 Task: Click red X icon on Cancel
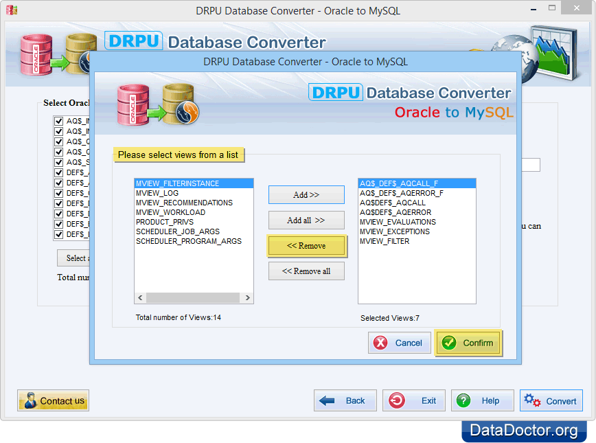click(x=380, y=343)
